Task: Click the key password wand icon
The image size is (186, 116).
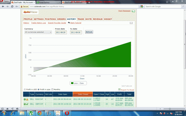Action: click(17, 7)
